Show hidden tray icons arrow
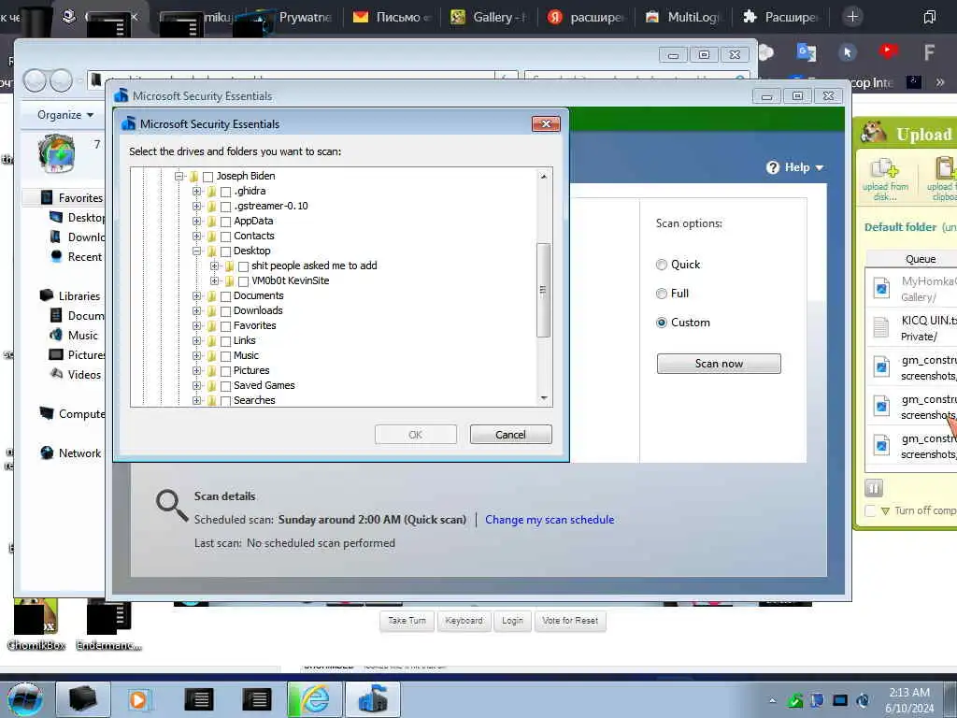 (772, 700)
